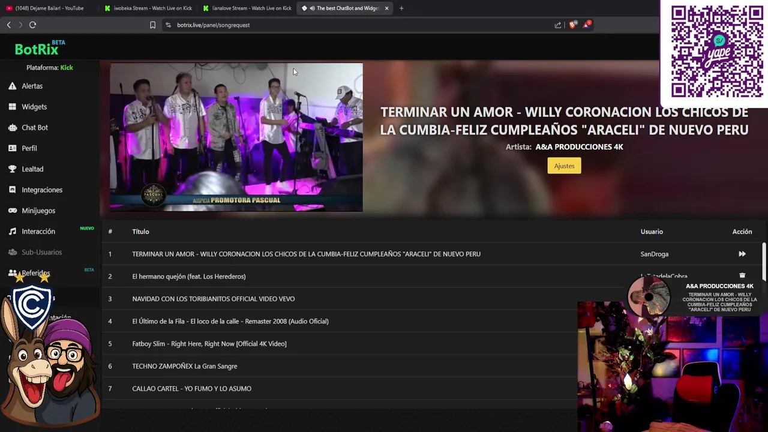768x432 pixels.
Task: Open the Brave Rewards icon
Action: pos(587,25)
